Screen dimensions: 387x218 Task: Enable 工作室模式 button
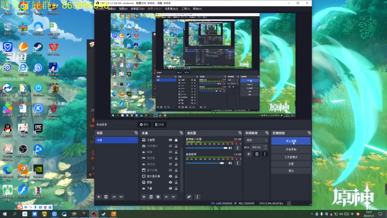pyautogui.click(x=291, y=157)
